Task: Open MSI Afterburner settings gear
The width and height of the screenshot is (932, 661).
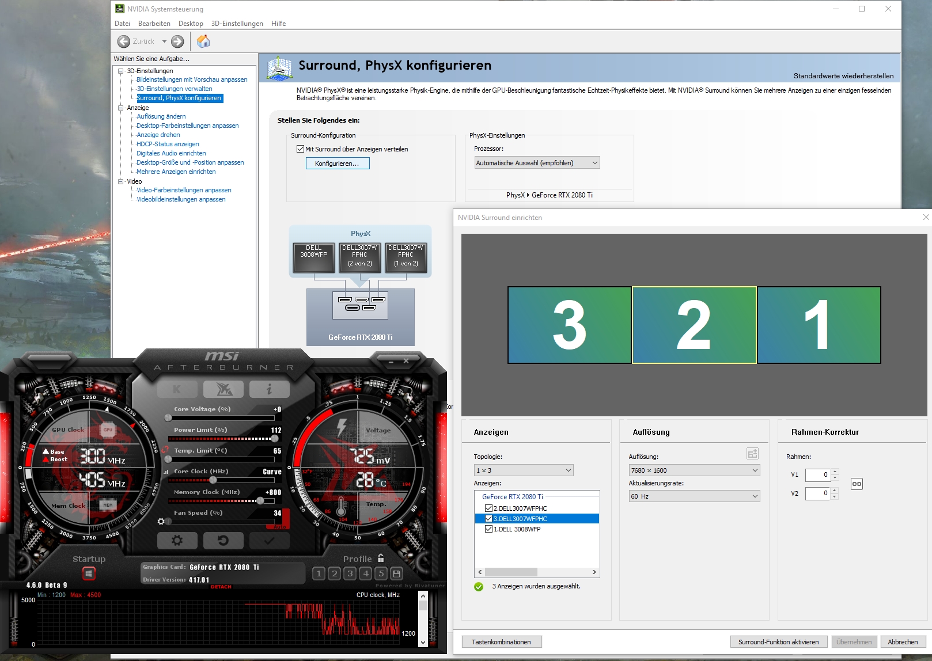Action: click(x=177, y=541)
